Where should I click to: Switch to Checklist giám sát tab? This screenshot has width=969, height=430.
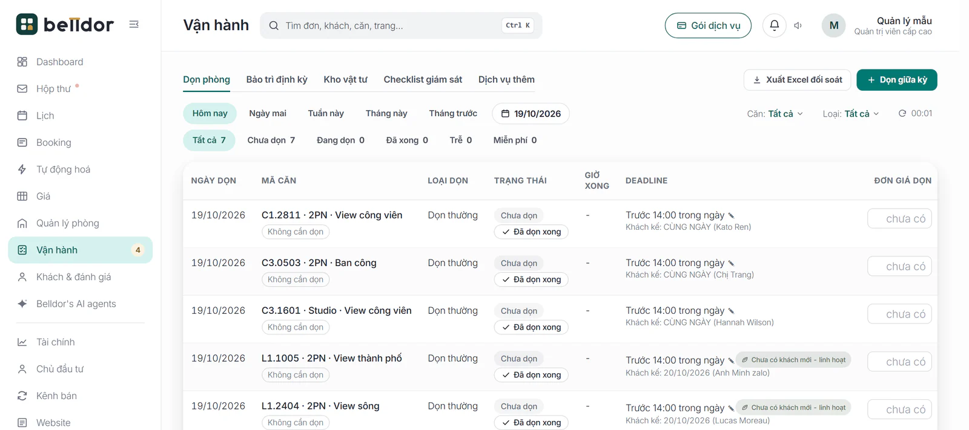coord(423,80)
